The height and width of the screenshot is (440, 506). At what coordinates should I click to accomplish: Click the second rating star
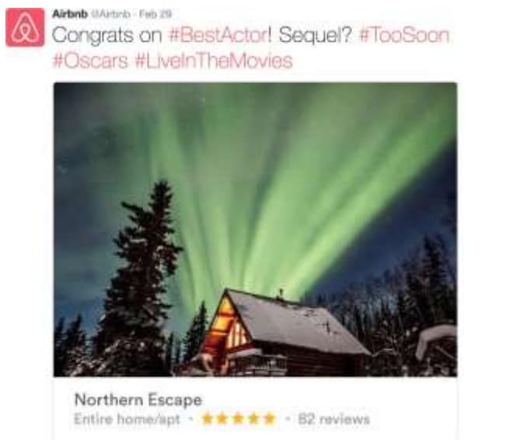point(222,419)
